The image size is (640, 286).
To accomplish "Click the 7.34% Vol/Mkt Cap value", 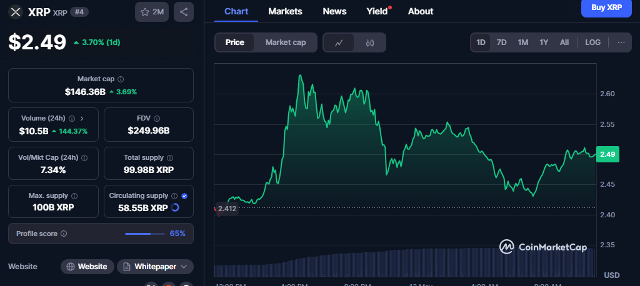I will click(x=53, y=170).
